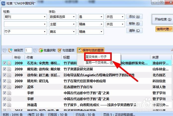Select title 竹子在现代住区景观中的应用
Screen dimensions: 173x116
[85, 81]
